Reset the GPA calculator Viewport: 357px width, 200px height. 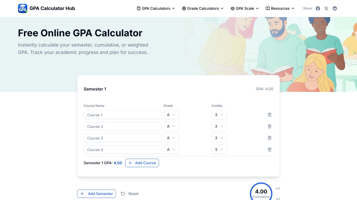tap(130, 194)
